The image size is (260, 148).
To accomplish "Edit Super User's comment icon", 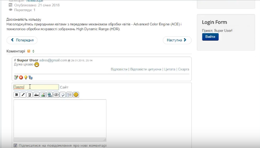I will pos(16,77).
